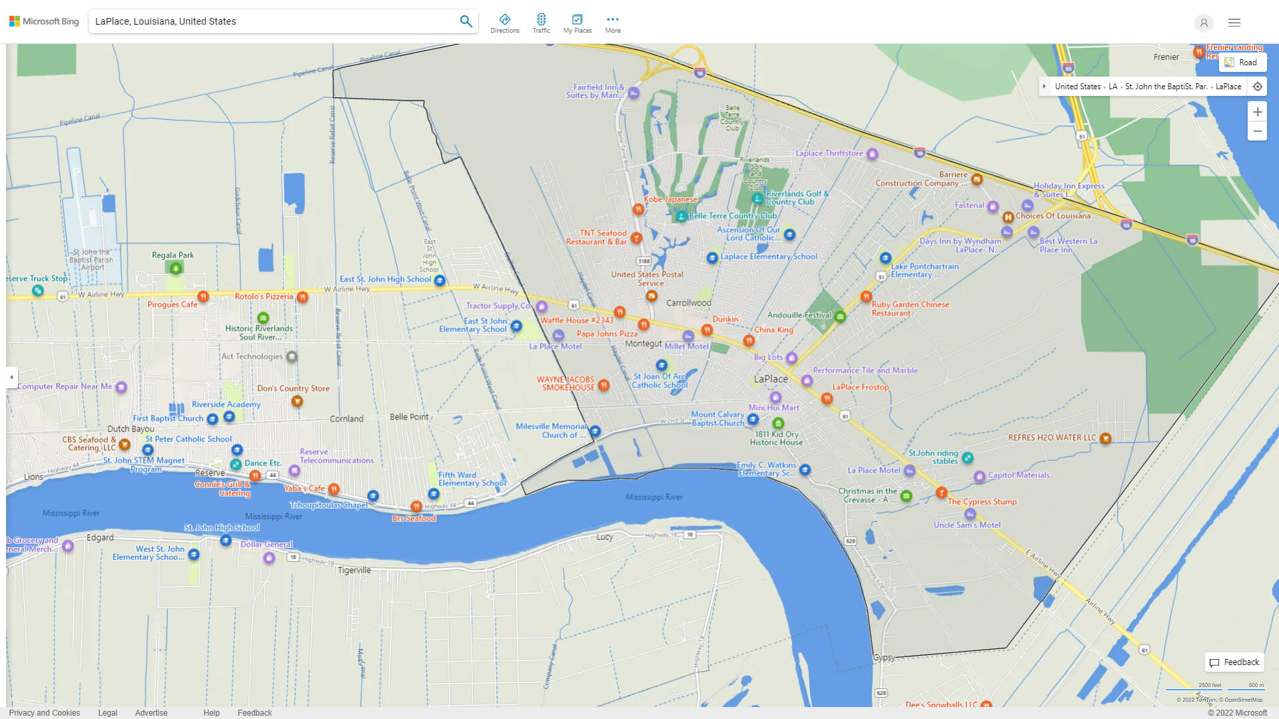The height and width of the screenshot is (719, 1279).
Task: Zoom in with the plus button
Action: pyautogui.click(x=1257, y=112)
